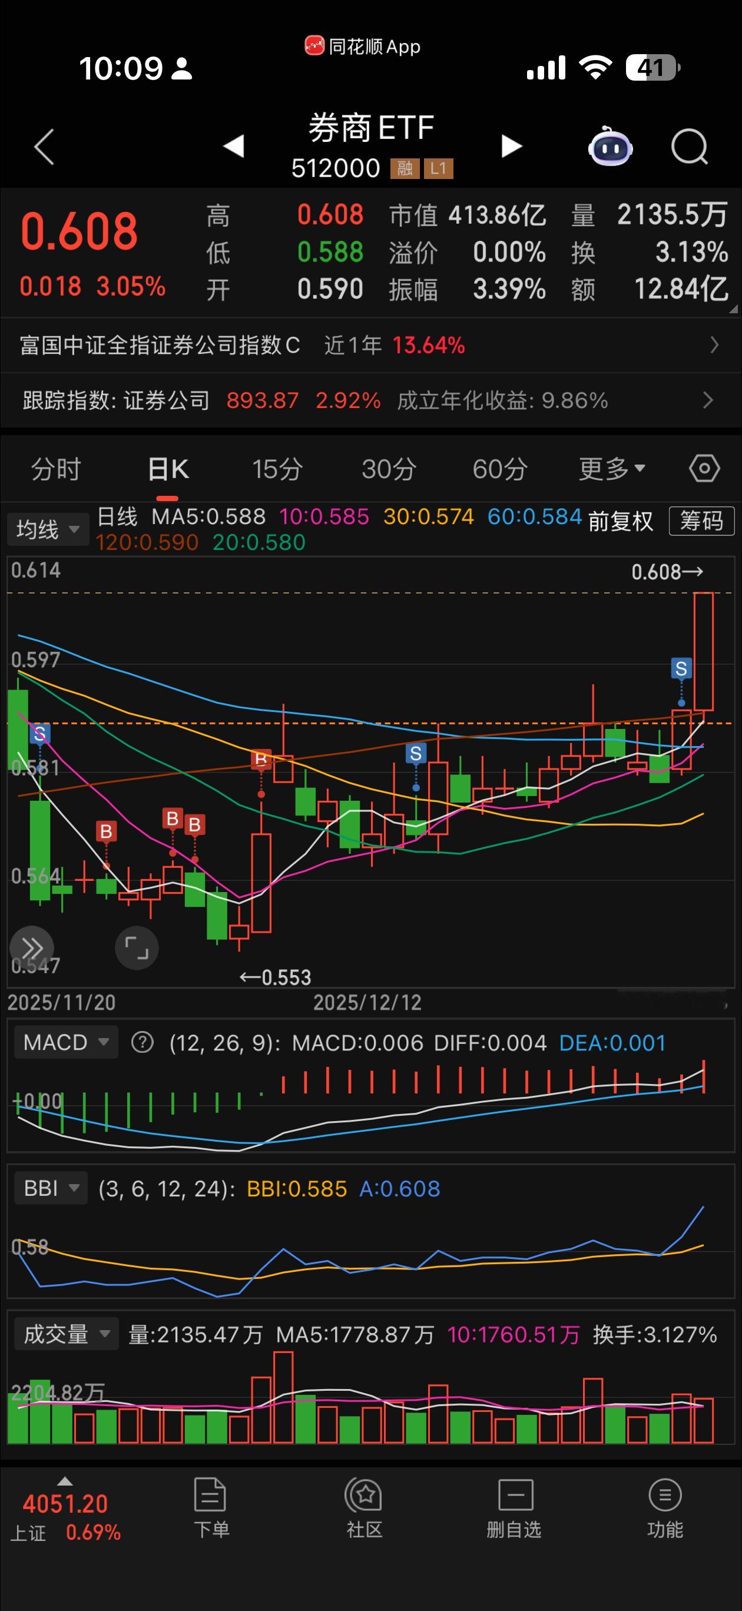Toggle 前复权 price adjustment
Viewport: 742px width, 1611px height.
pos(621,521)
